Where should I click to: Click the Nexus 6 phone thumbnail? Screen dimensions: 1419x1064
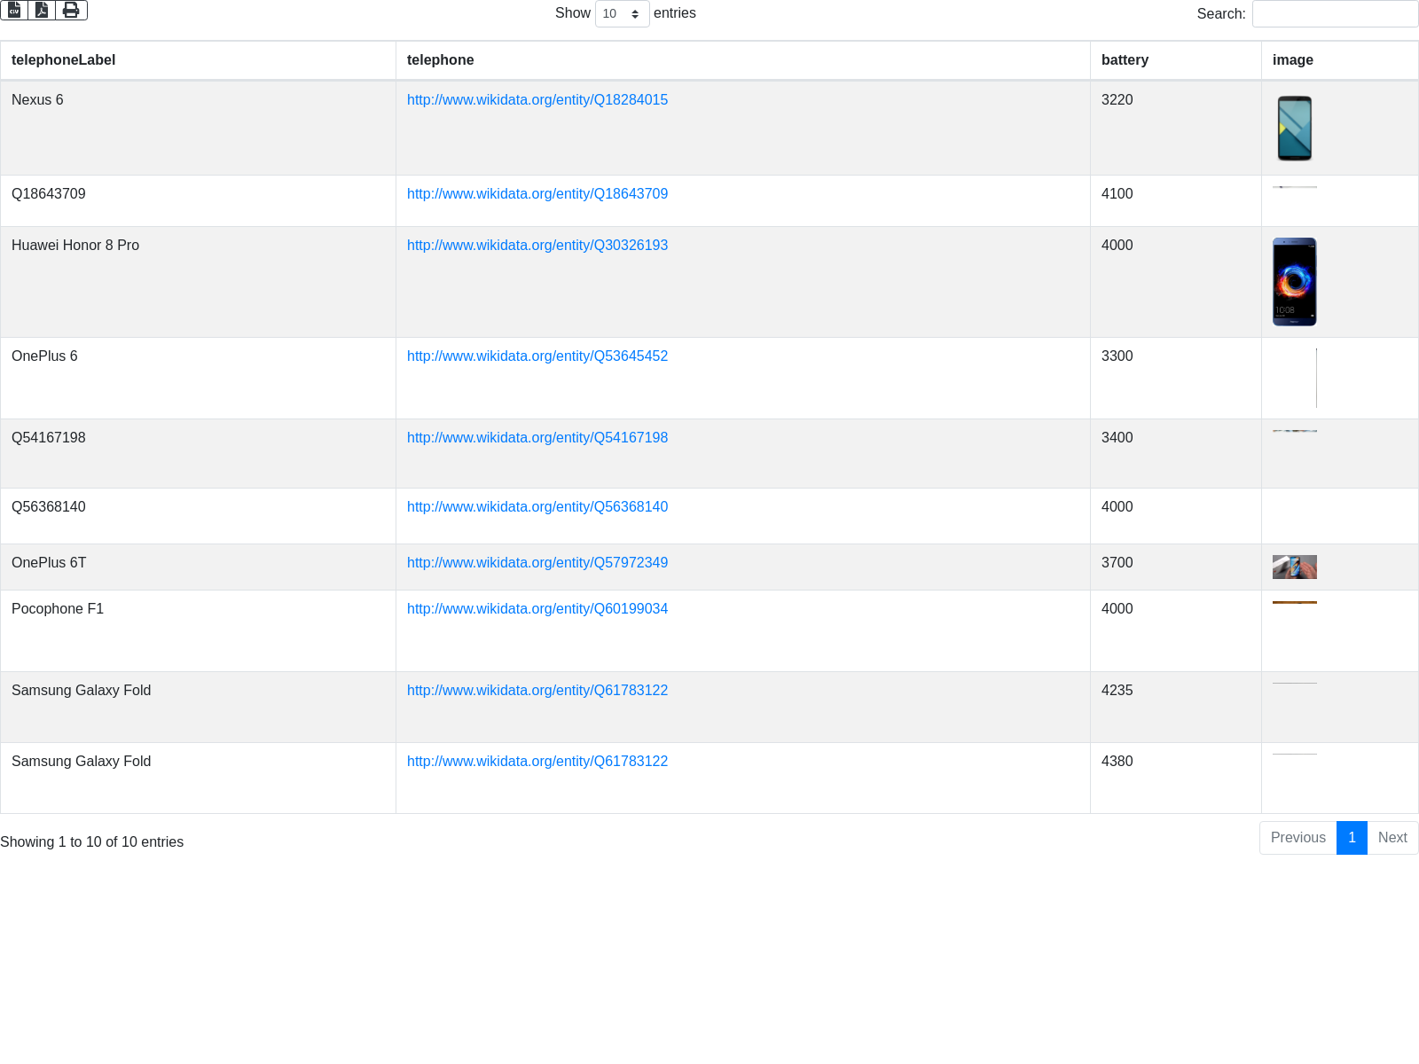point(1294,129)
